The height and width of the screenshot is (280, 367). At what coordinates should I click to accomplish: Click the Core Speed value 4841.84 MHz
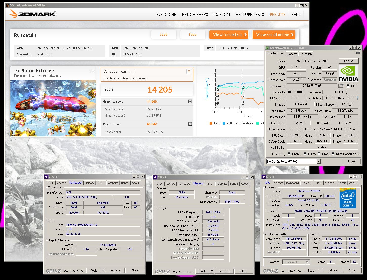point(294,239)
